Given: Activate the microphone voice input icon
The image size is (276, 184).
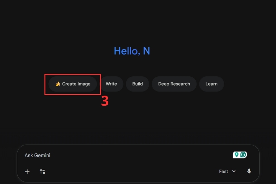Looking at the screenshot, I should [249, 171].
